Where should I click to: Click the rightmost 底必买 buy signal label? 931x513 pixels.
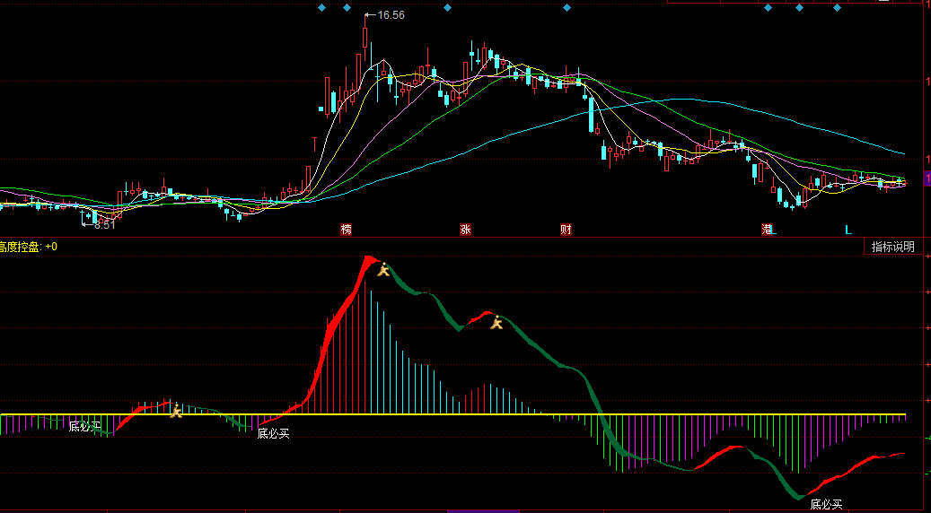[x=826, y=505]
